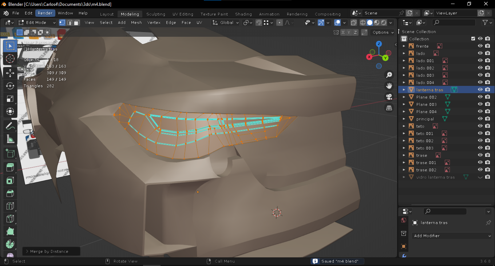
Task: Select the Cursor tool in the toolbar
Action: coord(10,59)
